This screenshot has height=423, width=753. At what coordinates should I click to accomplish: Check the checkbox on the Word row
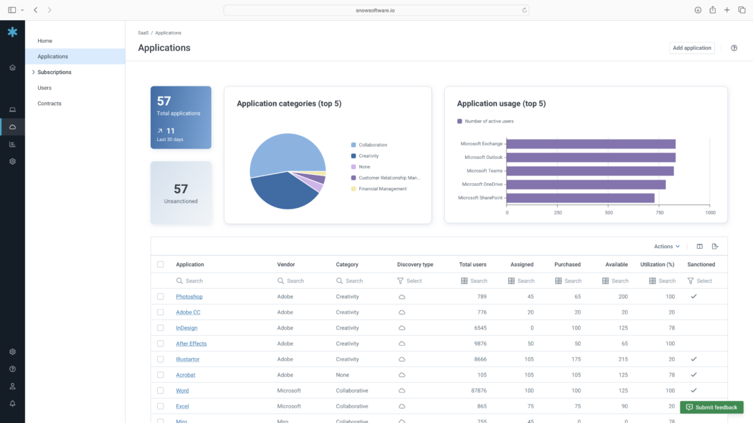click(161, 390)
